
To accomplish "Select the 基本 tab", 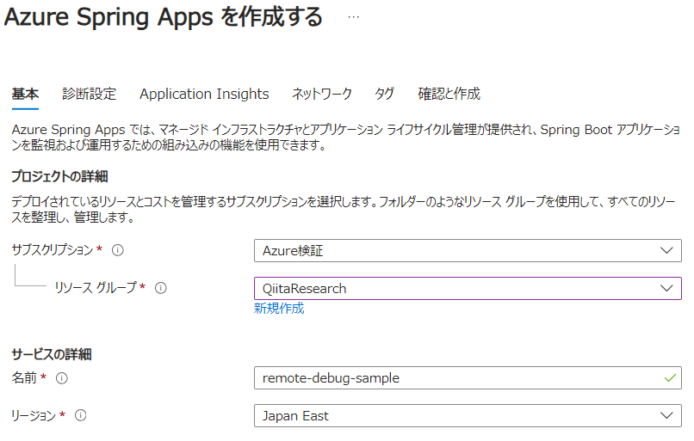I will (25, 94).
